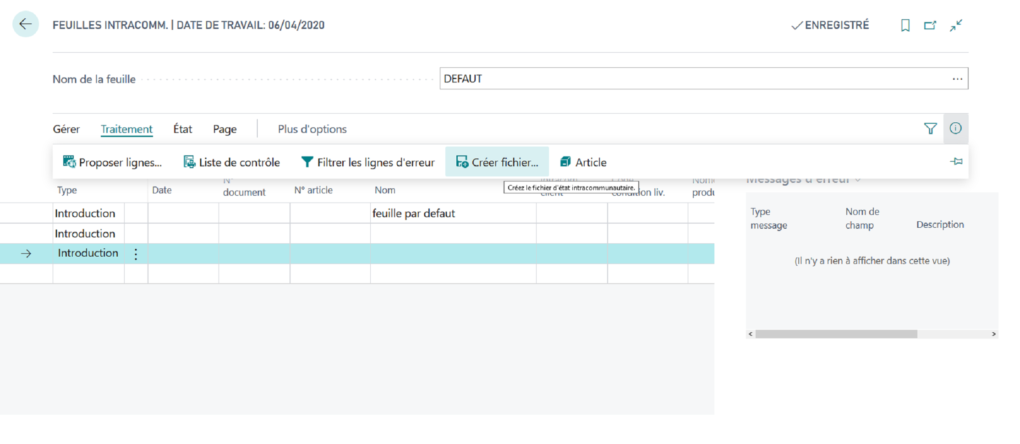Click Proposer lignes... action
Image resolution: width=1020 pixels, height=444 pixels.
click(x=112, y=162)
